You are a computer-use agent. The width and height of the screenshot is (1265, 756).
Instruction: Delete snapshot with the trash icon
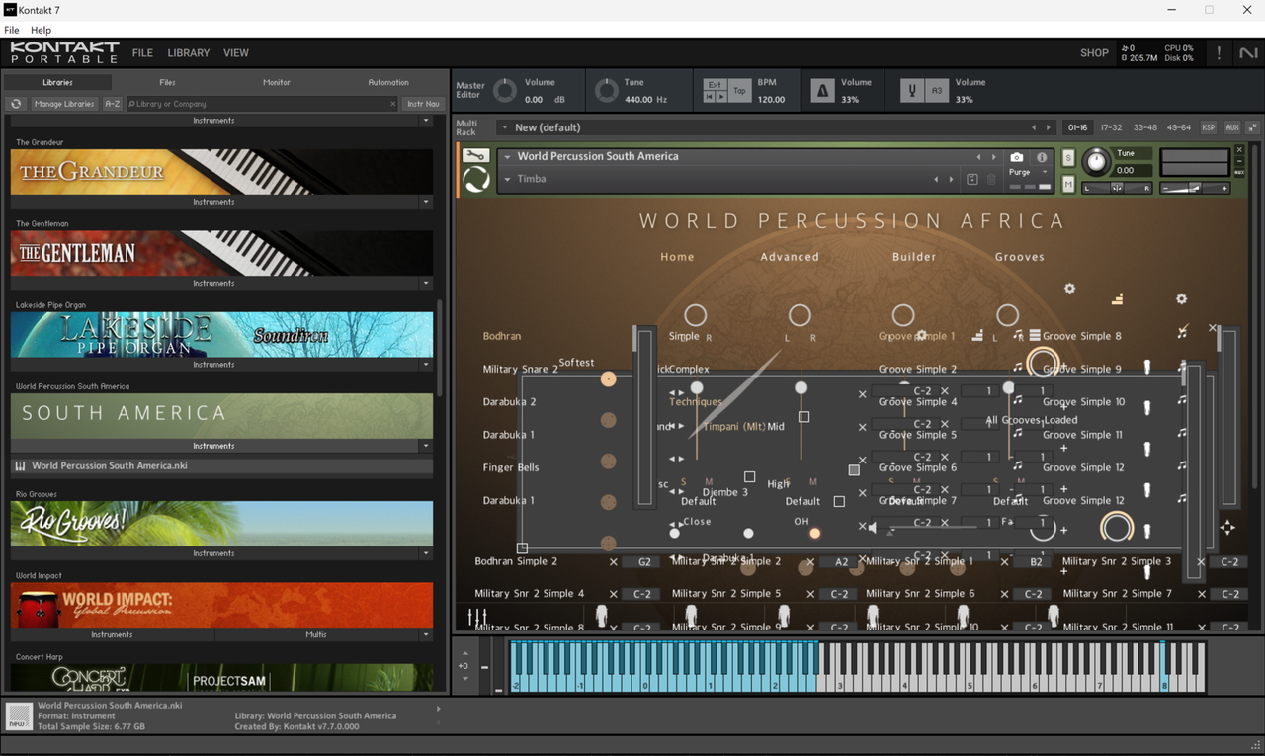(x=992, y=179)
